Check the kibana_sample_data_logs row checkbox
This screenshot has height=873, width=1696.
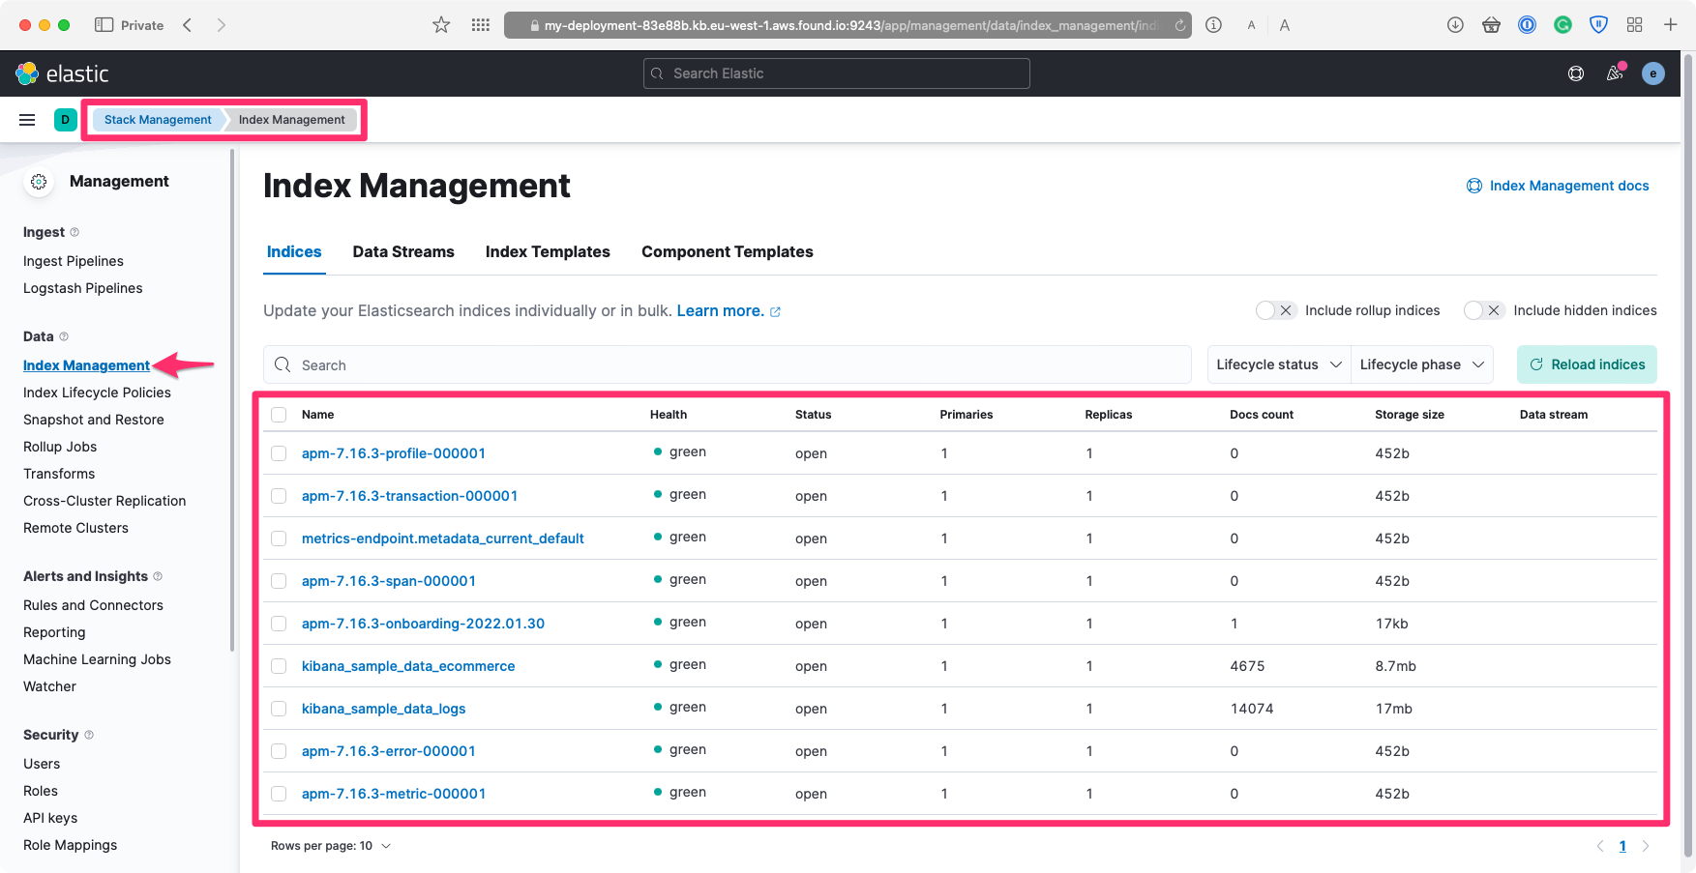279,709
